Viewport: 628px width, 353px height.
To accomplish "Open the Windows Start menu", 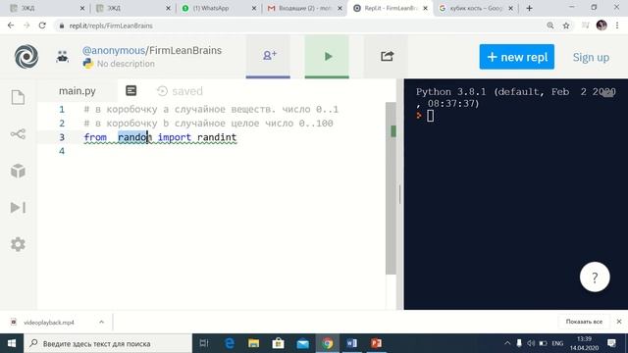I will (12, 343).
